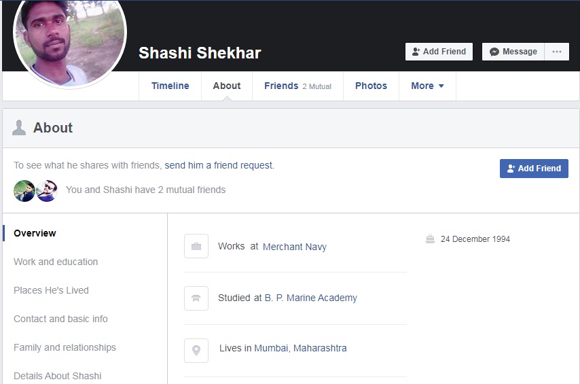Click the About section person icon

click(19, 128)
